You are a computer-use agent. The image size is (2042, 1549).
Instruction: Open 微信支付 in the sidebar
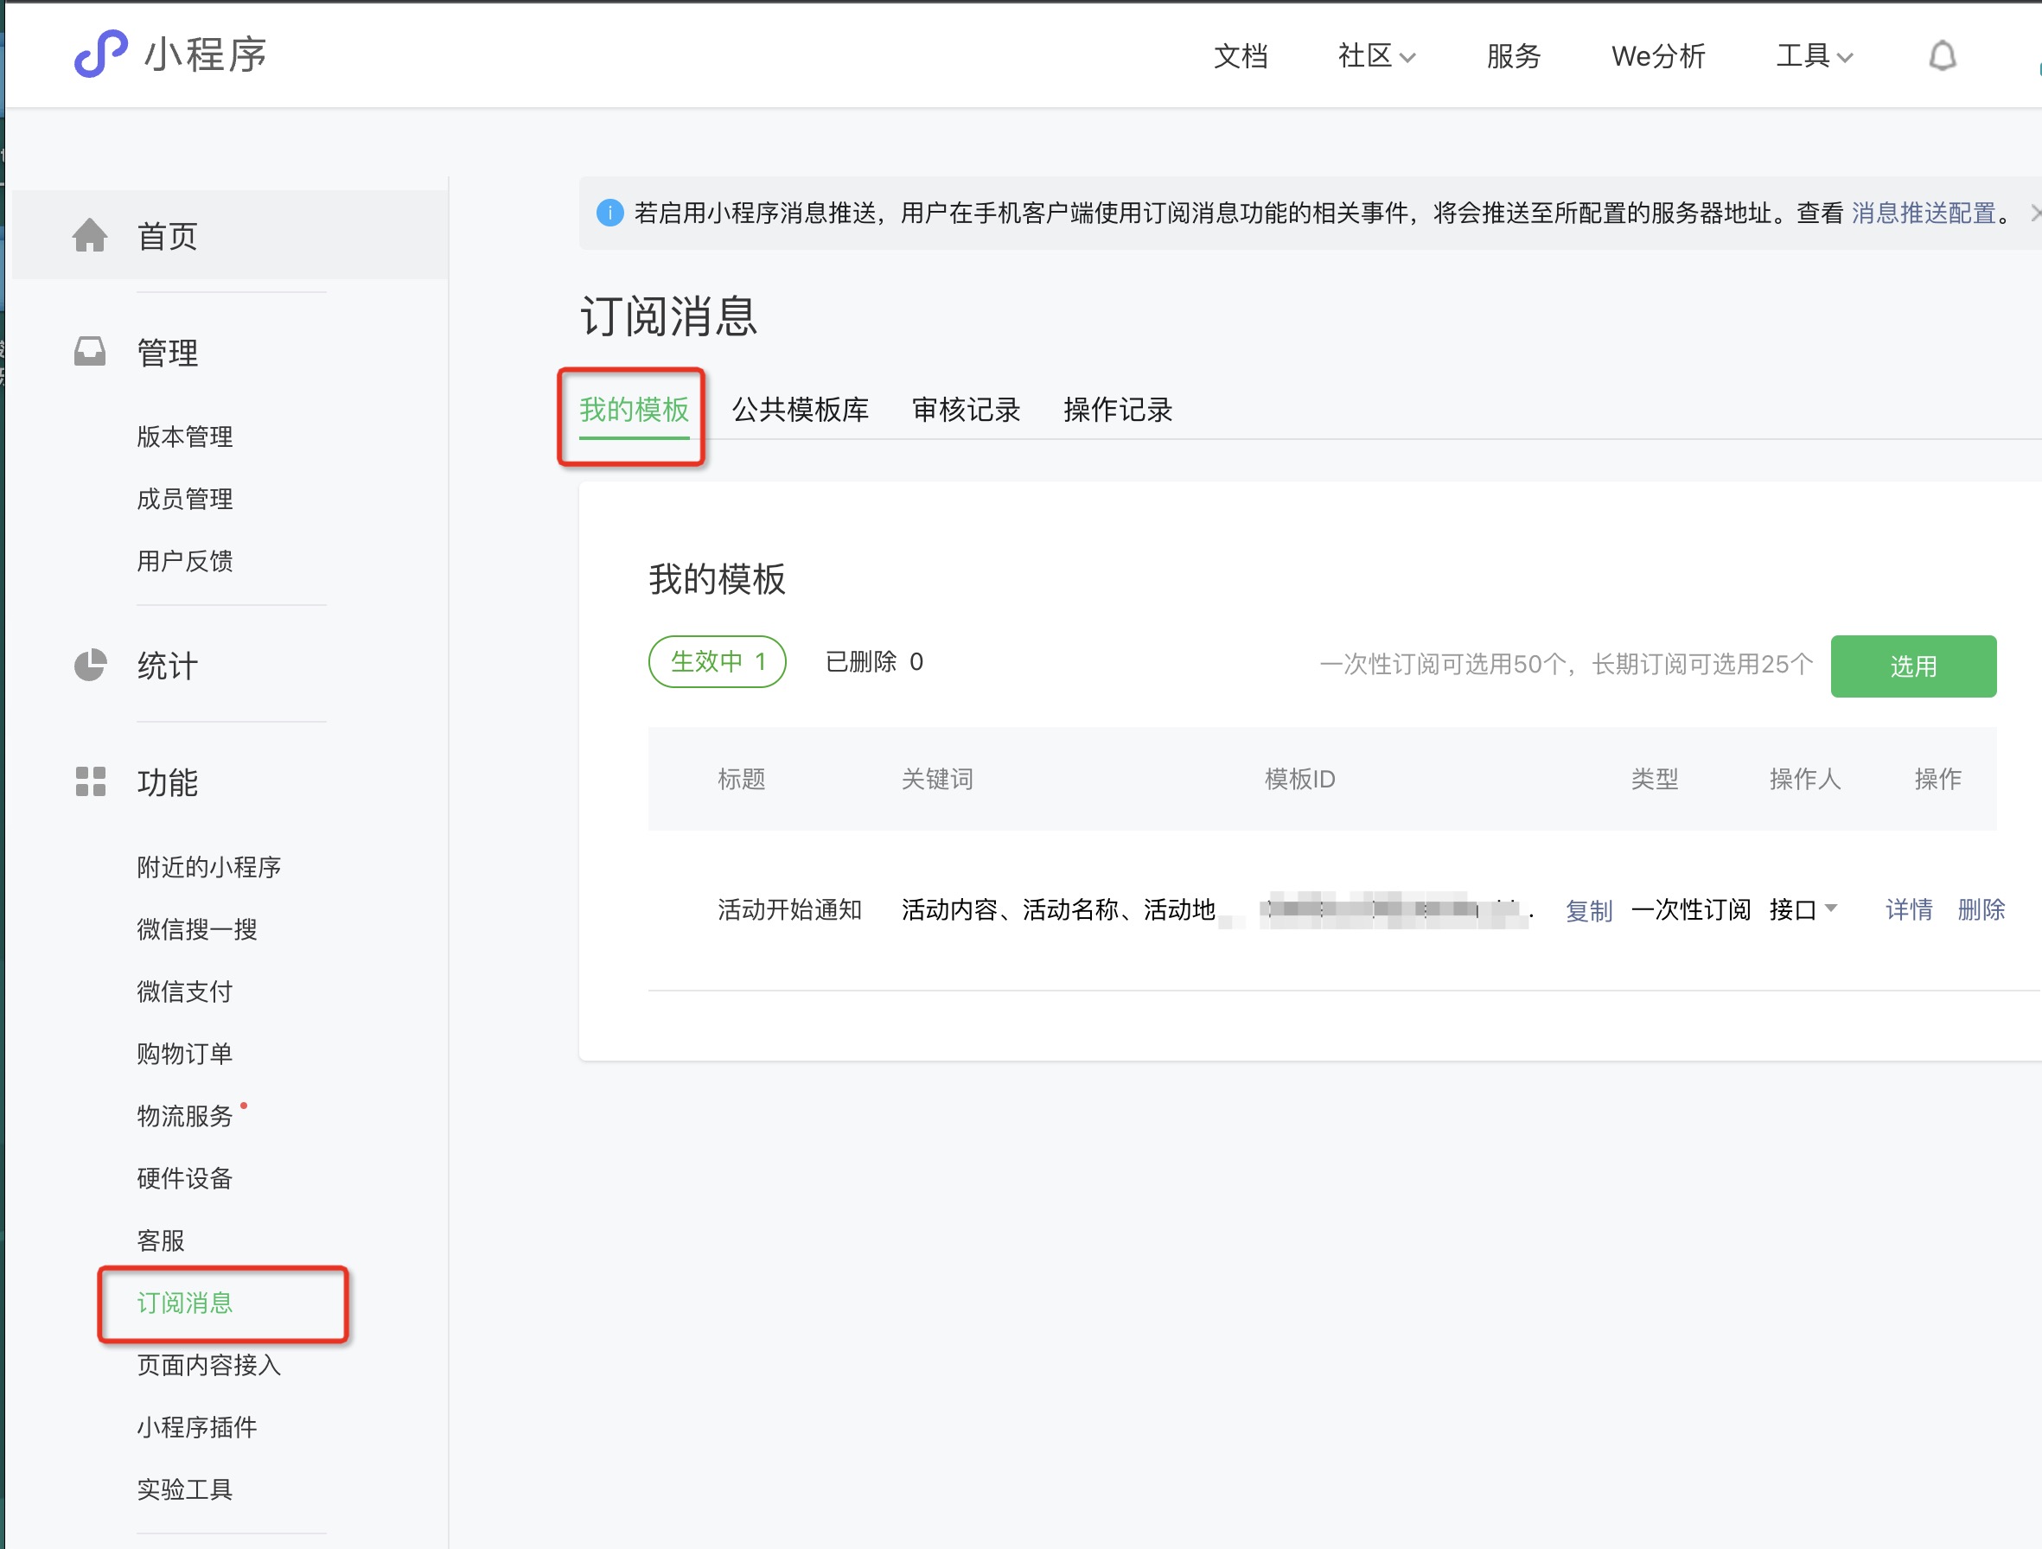pyautogui.click(x=185, y=991)
